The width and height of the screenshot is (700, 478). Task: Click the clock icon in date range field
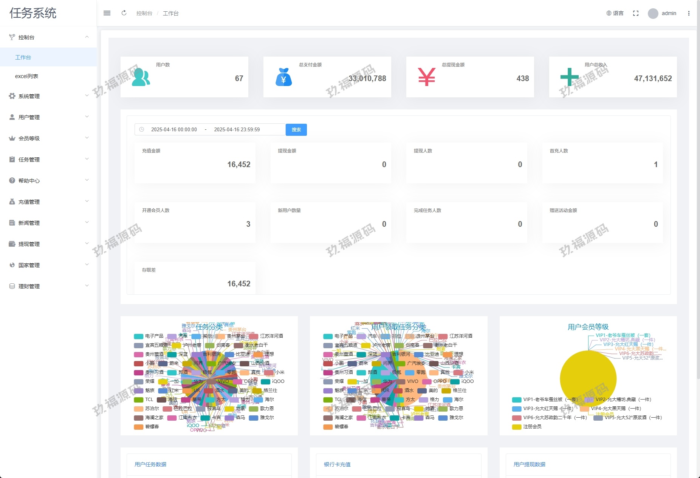142,129
